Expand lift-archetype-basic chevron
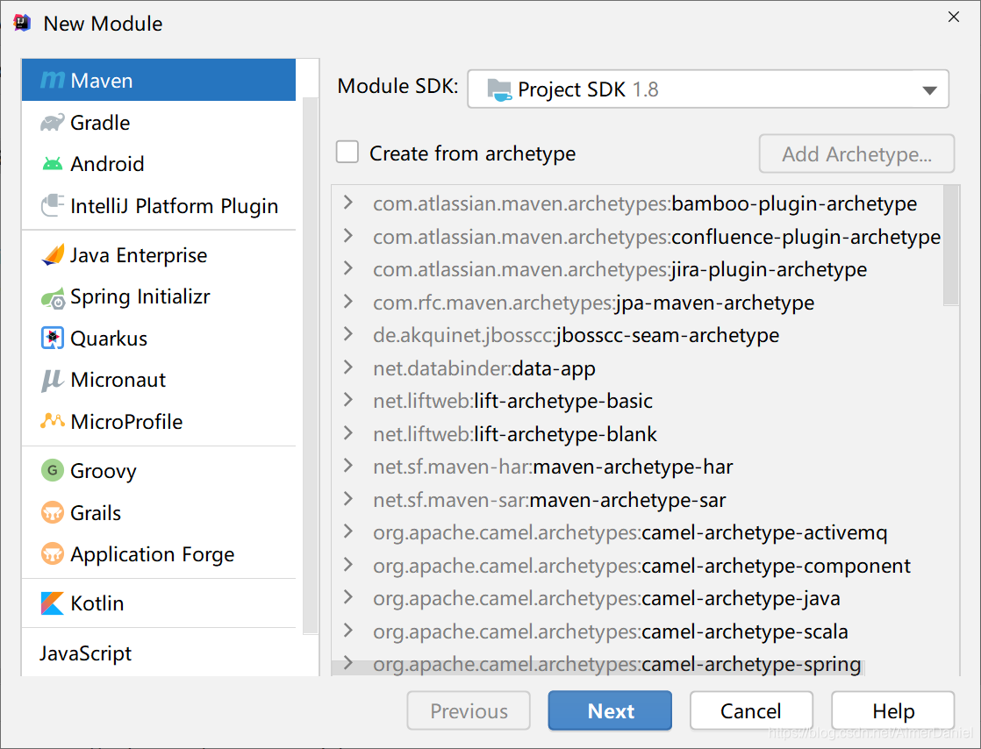The width and height of the screenshot is (981, 749). pos(348,400)
